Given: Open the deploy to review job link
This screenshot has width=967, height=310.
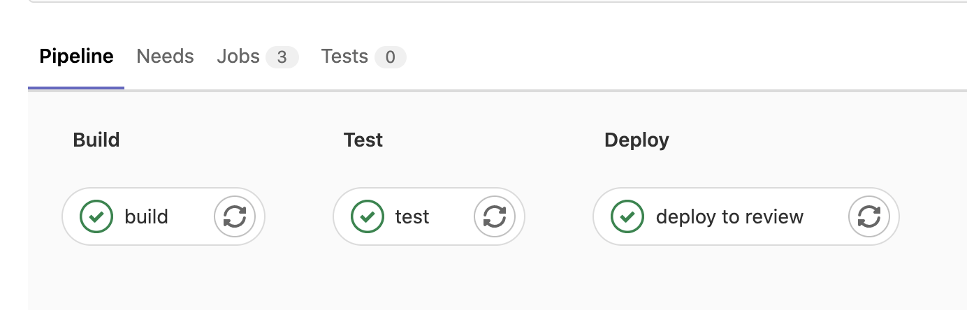Looking at the screenshot, I should pyautogui.click(x=729, y=217).
